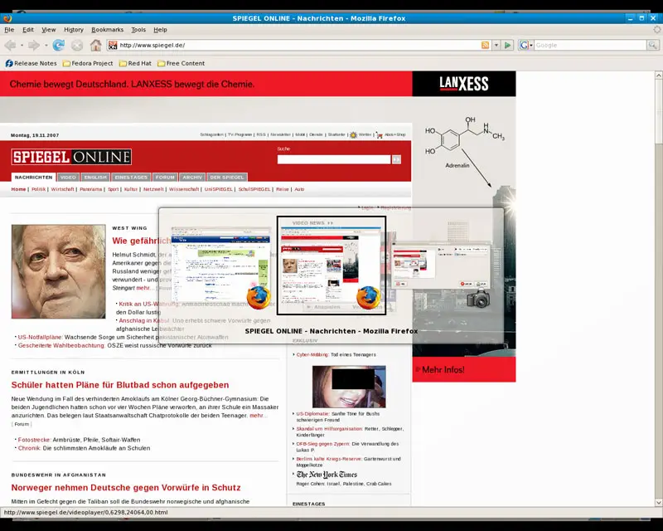Click the Spiegel search submit button
This screenshot has height=531, width=663.
[396, 159]
